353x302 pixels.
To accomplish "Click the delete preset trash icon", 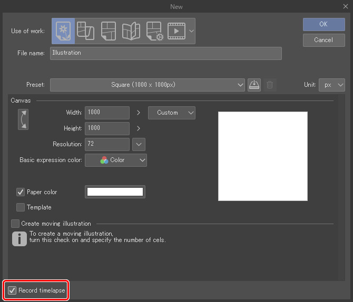I will coord(270,85).
